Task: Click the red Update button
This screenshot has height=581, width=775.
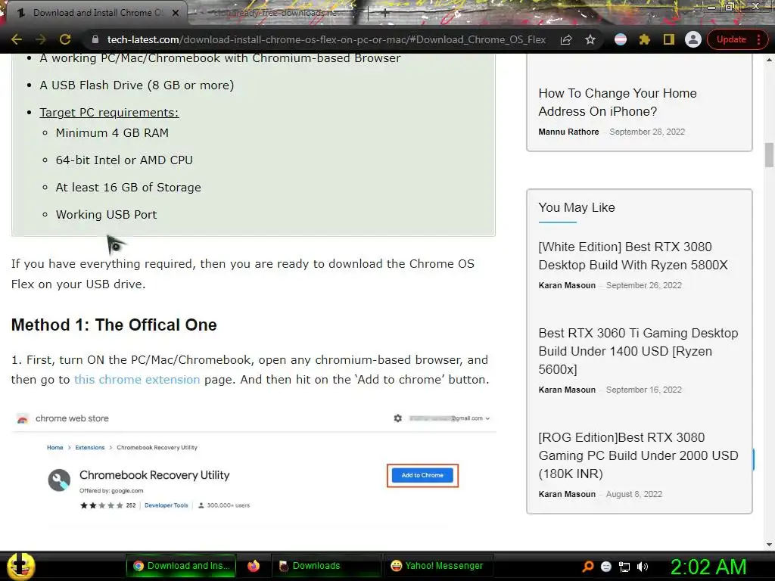Action: click(731, 39)
